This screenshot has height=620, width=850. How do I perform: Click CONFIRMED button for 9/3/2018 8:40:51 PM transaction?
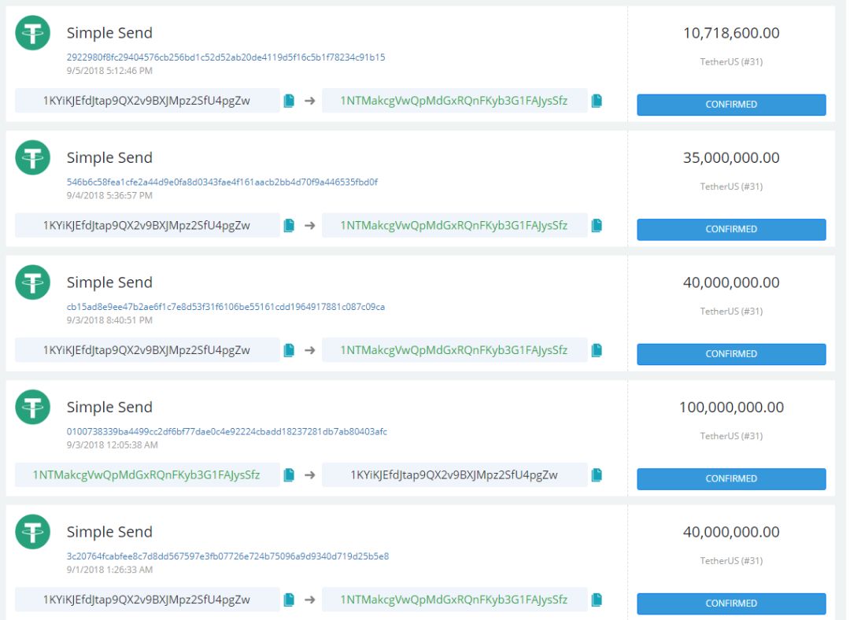731,354
